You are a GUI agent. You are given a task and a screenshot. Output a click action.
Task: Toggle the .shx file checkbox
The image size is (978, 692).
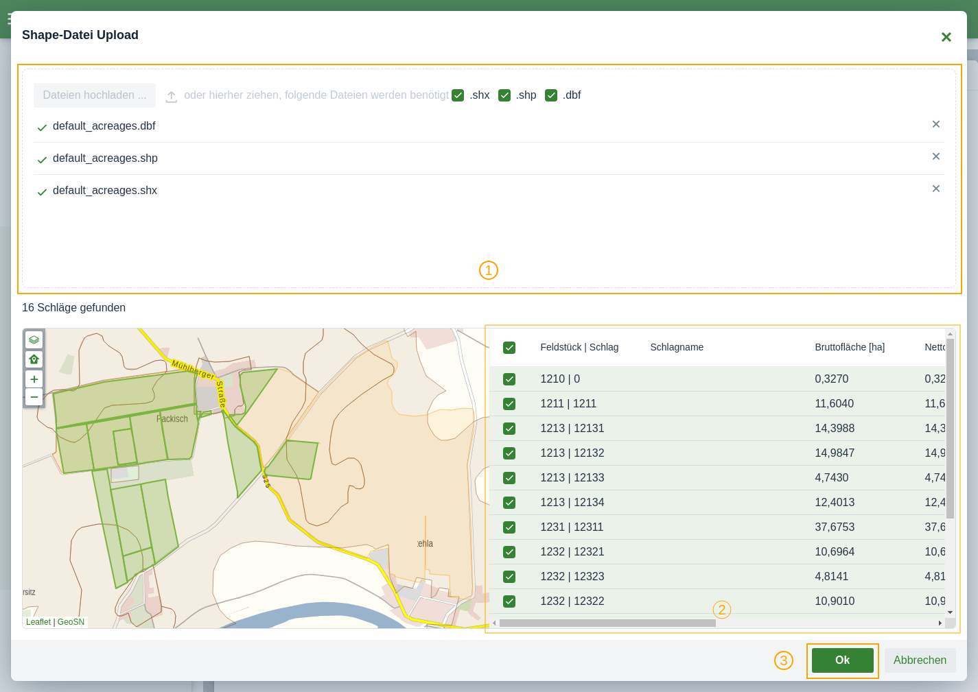tap(458, 95)
